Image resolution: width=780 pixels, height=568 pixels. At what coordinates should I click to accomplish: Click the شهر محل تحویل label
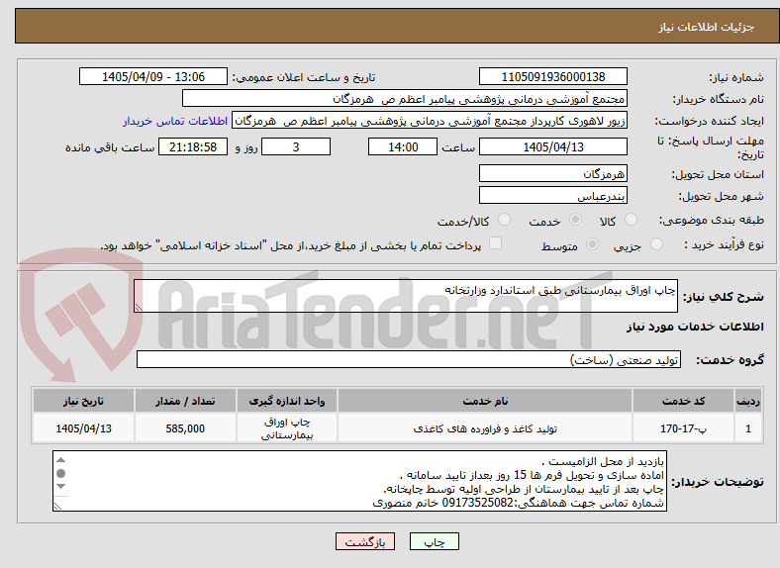pyautogui.click(x=722, y=196)
